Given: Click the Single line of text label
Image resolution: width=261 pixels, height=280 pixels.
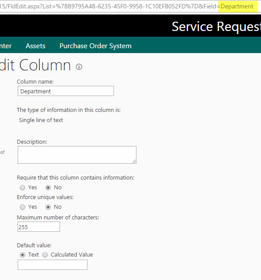Looking at the screenshot, I should pyautogui.click(x=41, y=120).
